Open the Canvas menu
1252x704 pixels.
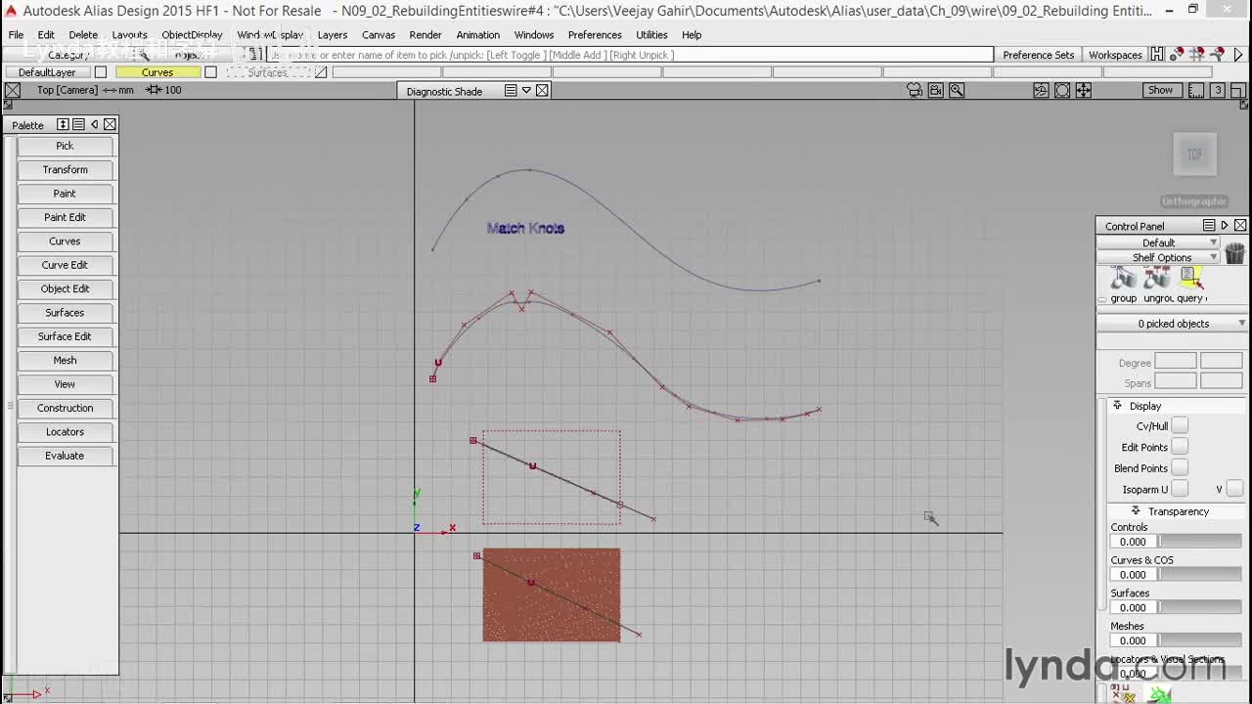pyautogui.click(x=379, y=34)
